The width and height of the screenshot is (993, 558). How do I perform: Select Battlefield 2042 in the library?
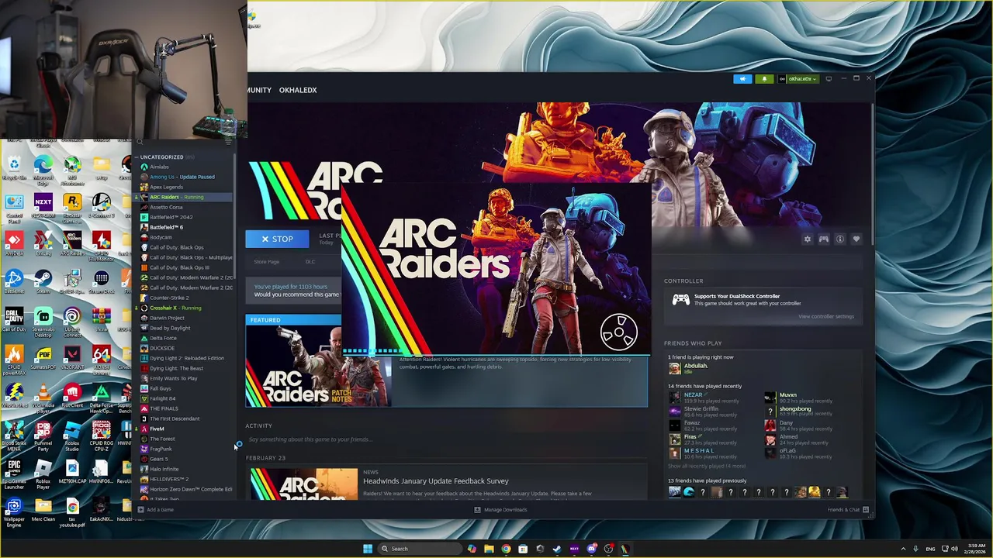coord(165,217)
